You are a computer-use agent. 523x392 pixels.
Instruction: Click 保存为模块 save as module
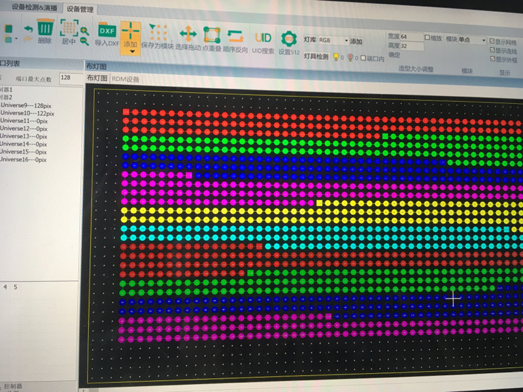click(x=158, y=37)
